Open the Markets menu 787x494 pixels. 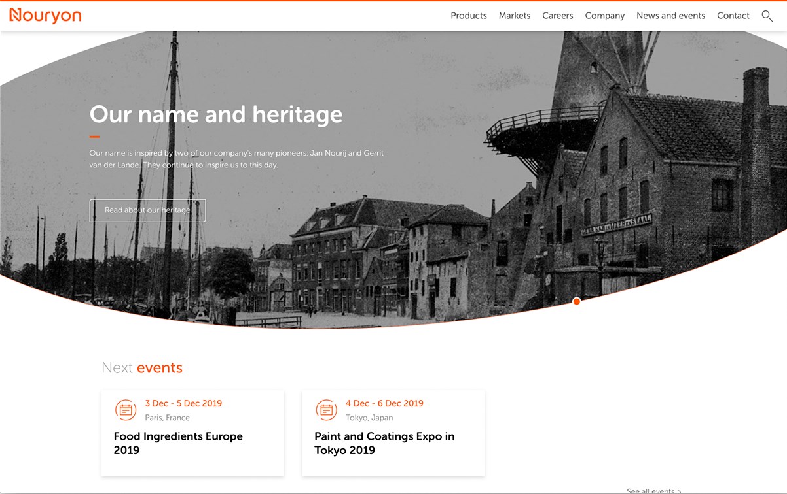pyautogui.click(x=514, y=16)
